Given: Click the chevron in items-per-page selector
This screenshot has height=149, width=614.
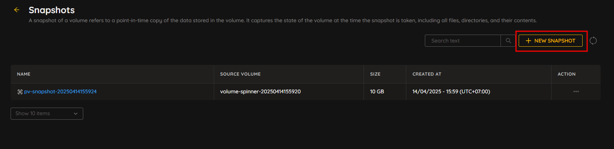Looking at the screenshot, I should [76, 114].
